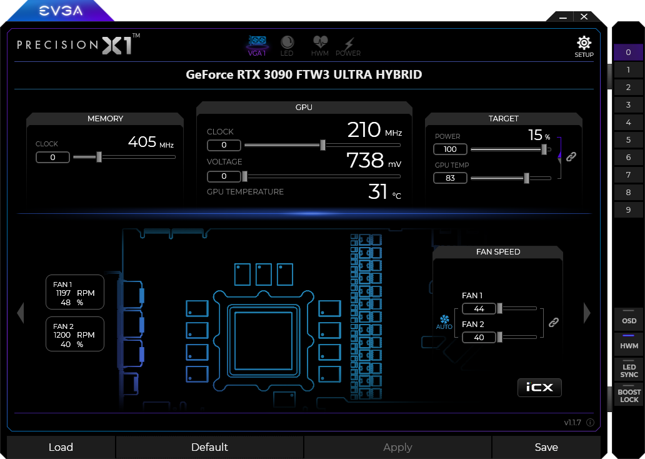Click the Load button
The width and height of the screenshot is (645, 459).
[61, 447]
